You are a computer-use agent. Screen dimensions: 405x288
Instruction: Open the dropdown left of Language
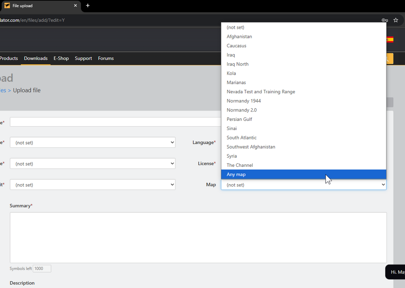pyautogui.click(x=92, y=143)
